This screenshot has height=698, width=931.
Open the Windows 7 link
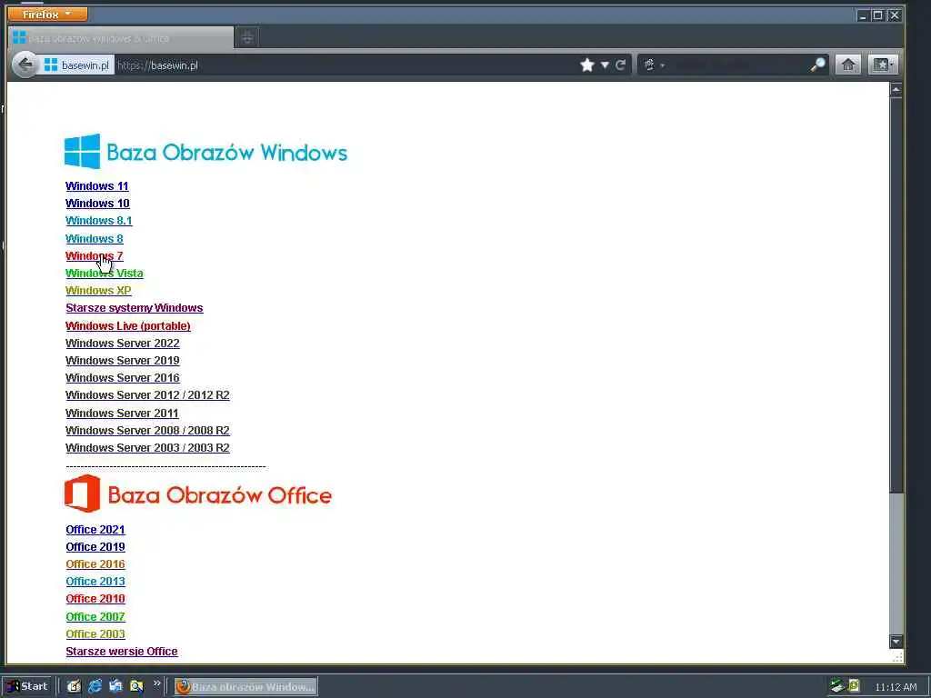pos(95,255)
